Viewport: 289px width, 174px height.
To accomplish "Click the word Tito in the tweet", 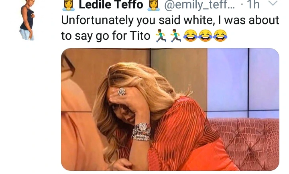I will 140,36.
